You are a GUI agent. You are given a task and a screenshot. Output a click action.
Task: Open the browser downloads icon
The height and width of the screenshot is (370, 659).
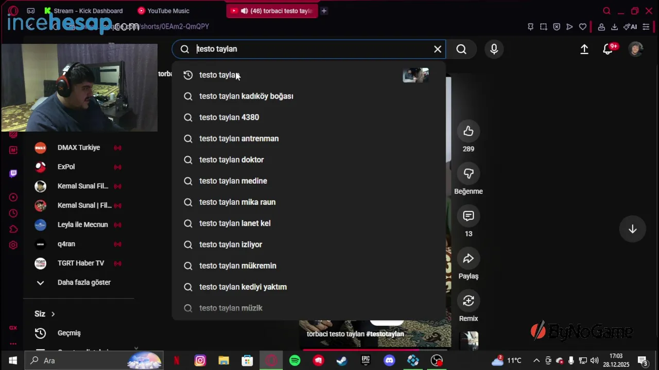click(615, 27)
